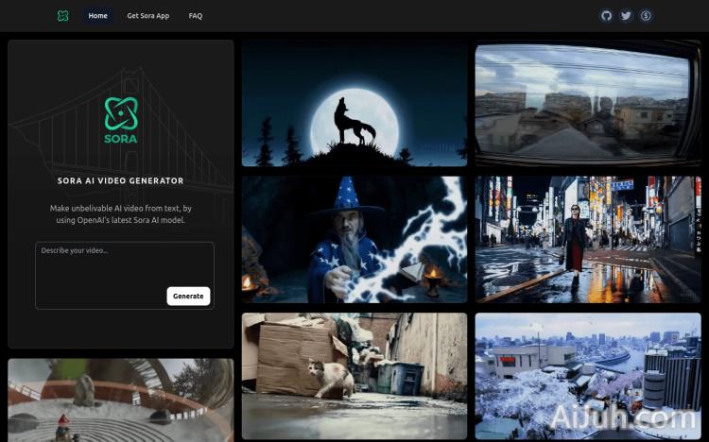Click the dollar sign coin icon
Image resolution: width=709 pixels, height=442 pixels.
coord(646,16)
